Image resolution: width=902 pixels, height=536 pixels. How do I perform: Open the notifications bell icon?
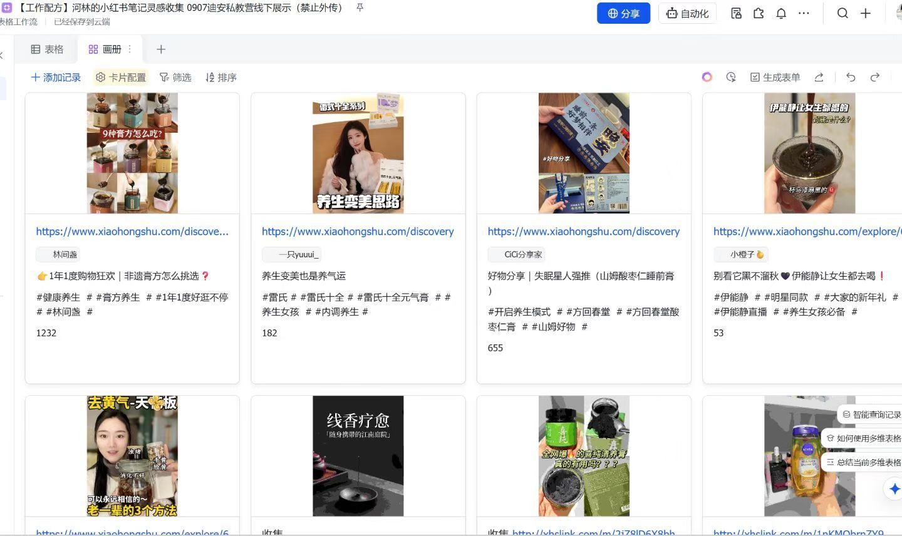pos(781,13)
